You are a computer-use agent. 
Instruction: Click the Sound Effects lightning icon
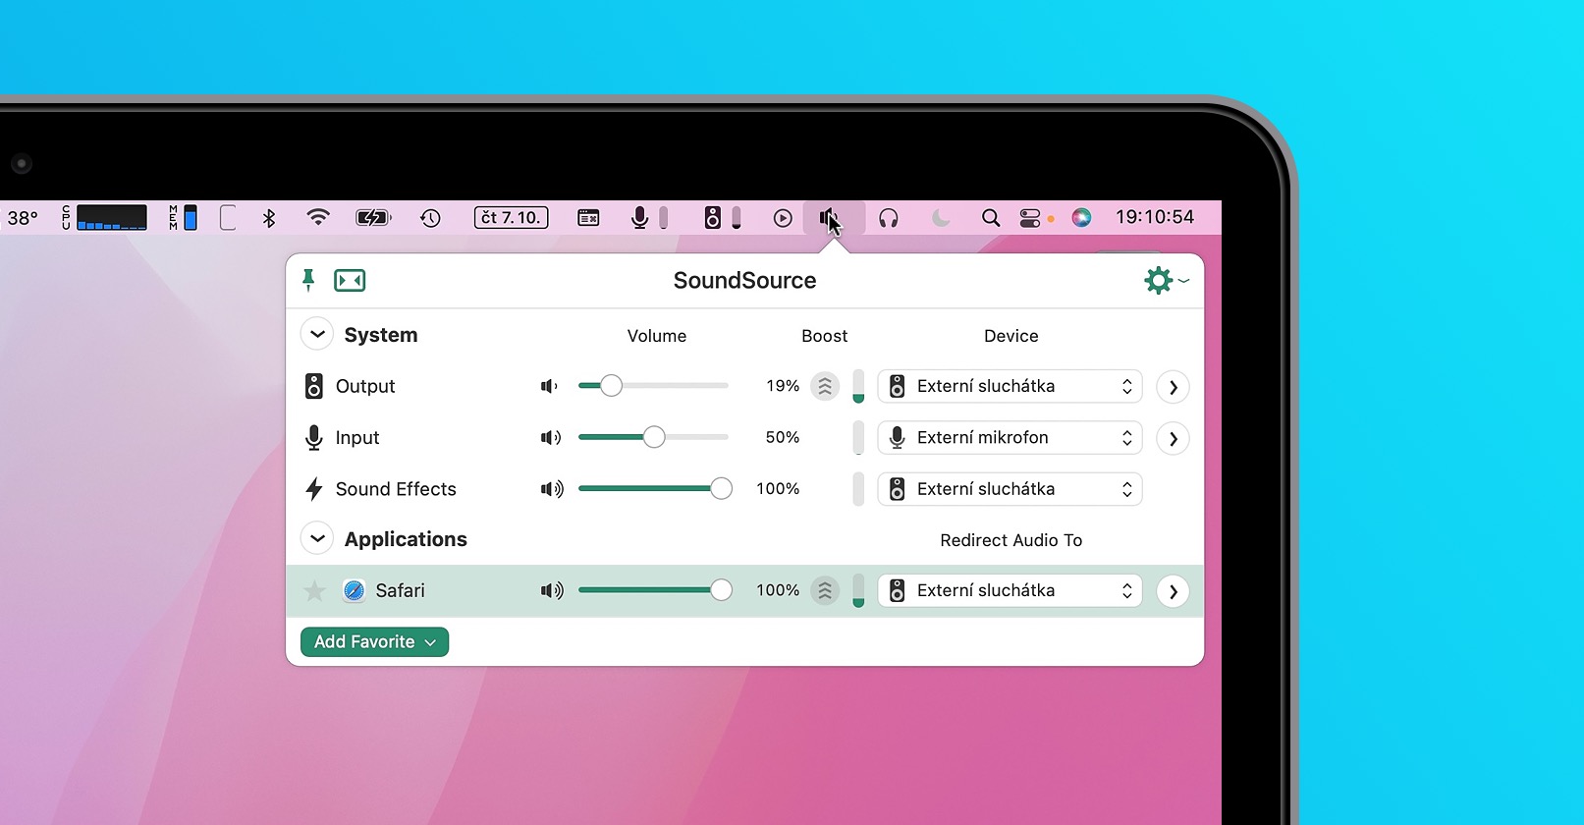pyautogui.click(x=313, y=488)
